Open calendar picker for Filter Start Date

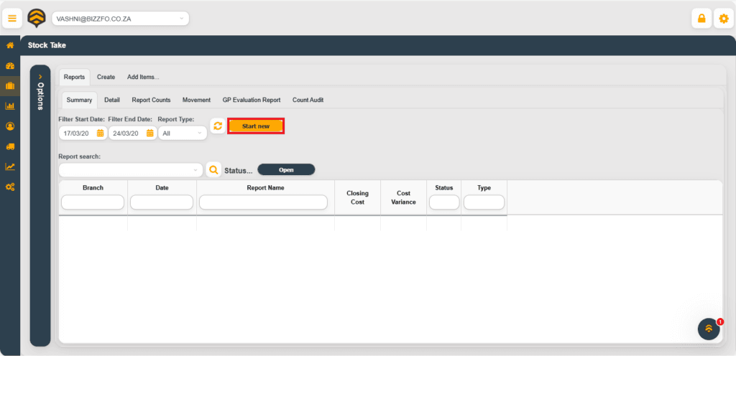point(101,133)
